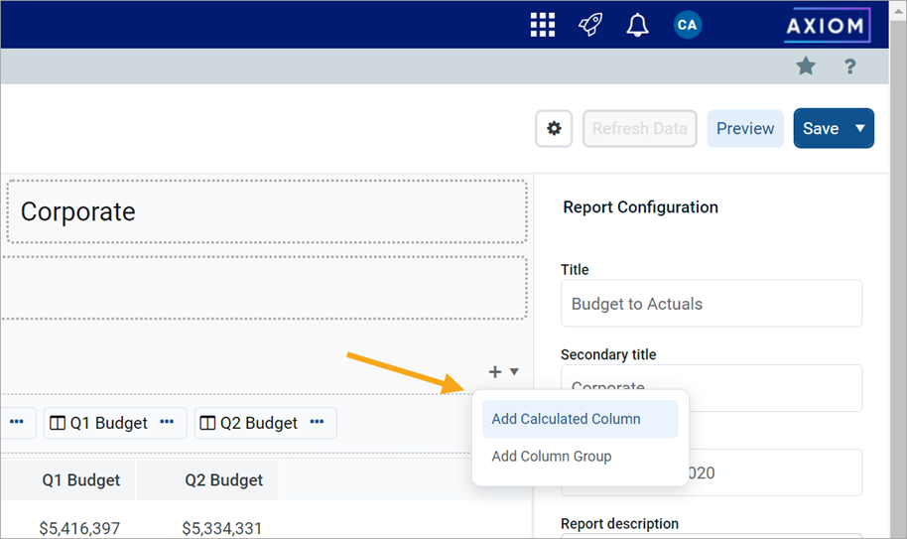The width and height of the screenshot is (907, 539).
Task: Click the Preview button
Action: coord(745,128)
